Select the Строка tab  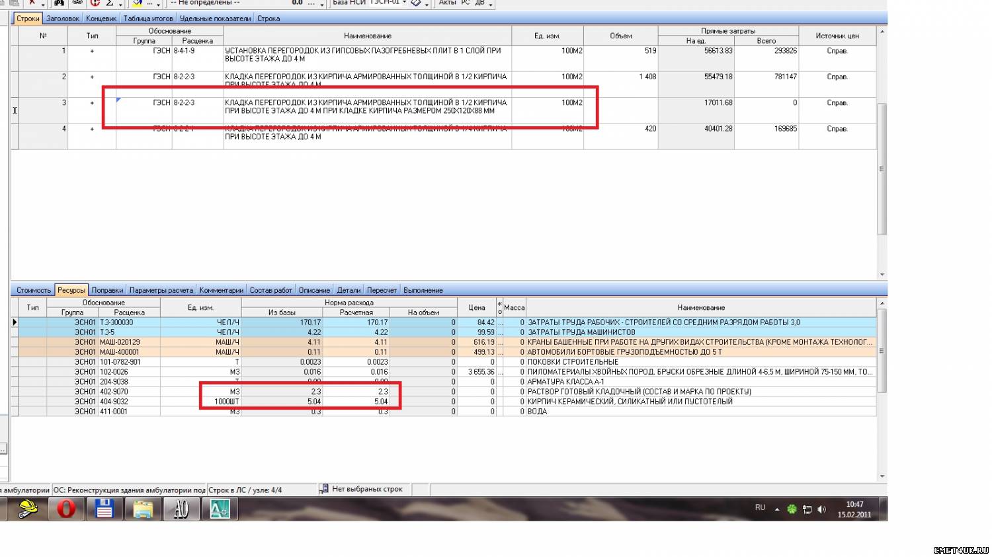(x=269, y=19)
